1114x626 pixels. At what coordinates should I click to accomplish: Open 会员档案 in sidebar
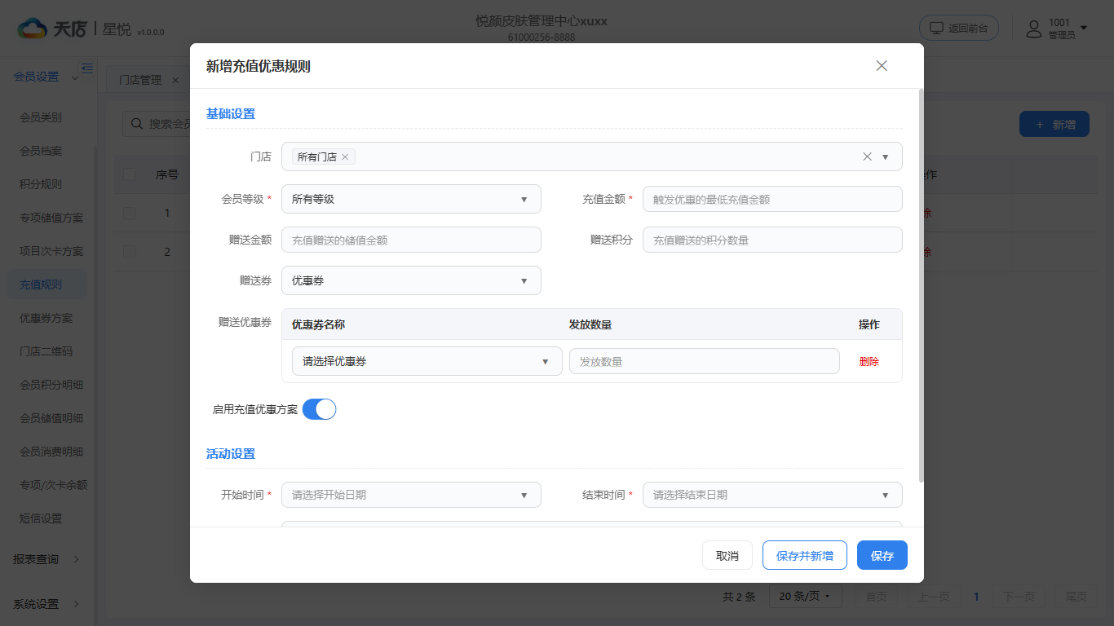click(x=41, y=151)
